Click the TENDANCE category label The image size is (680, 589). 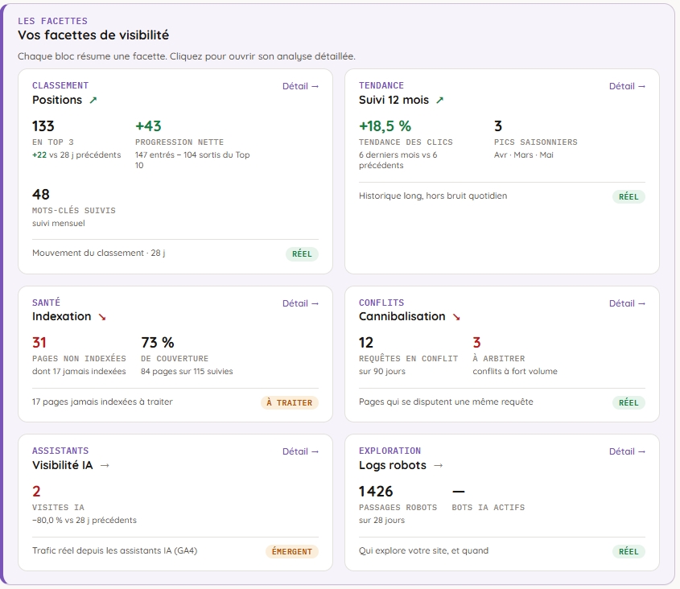coord(381,85)
